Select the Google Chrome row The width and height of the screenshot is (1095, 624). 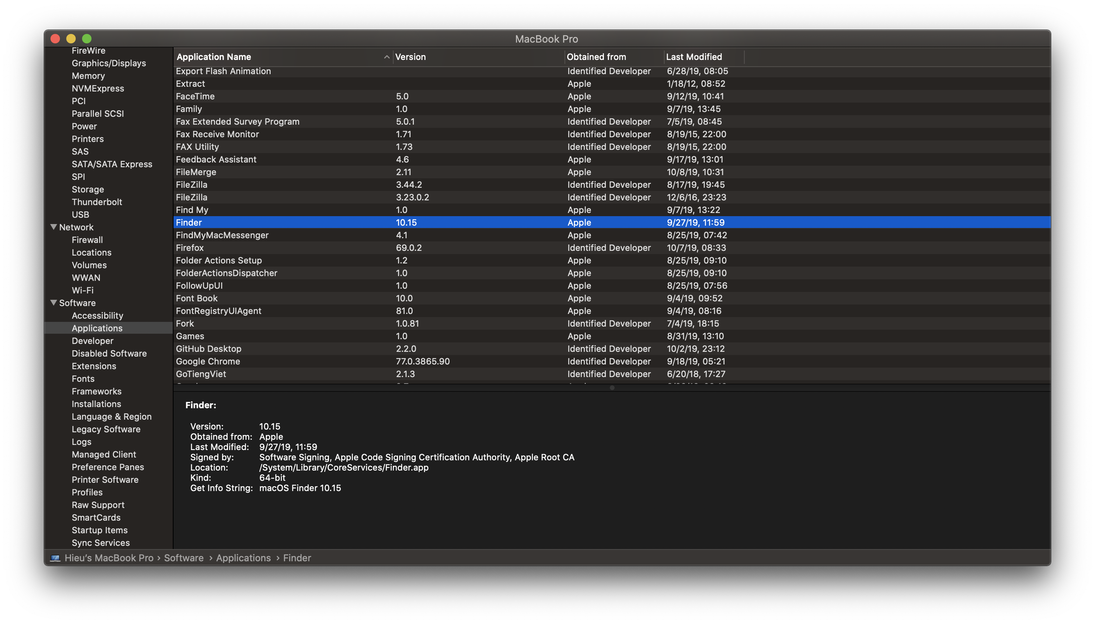click(611, 361)
